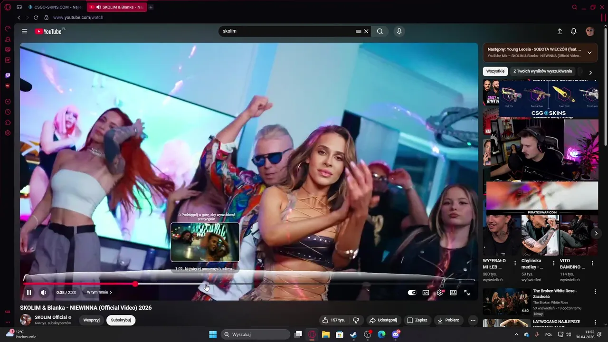Open a new browser tab with plus
Screen dimensions: 608x342
[x=151, y=7]
